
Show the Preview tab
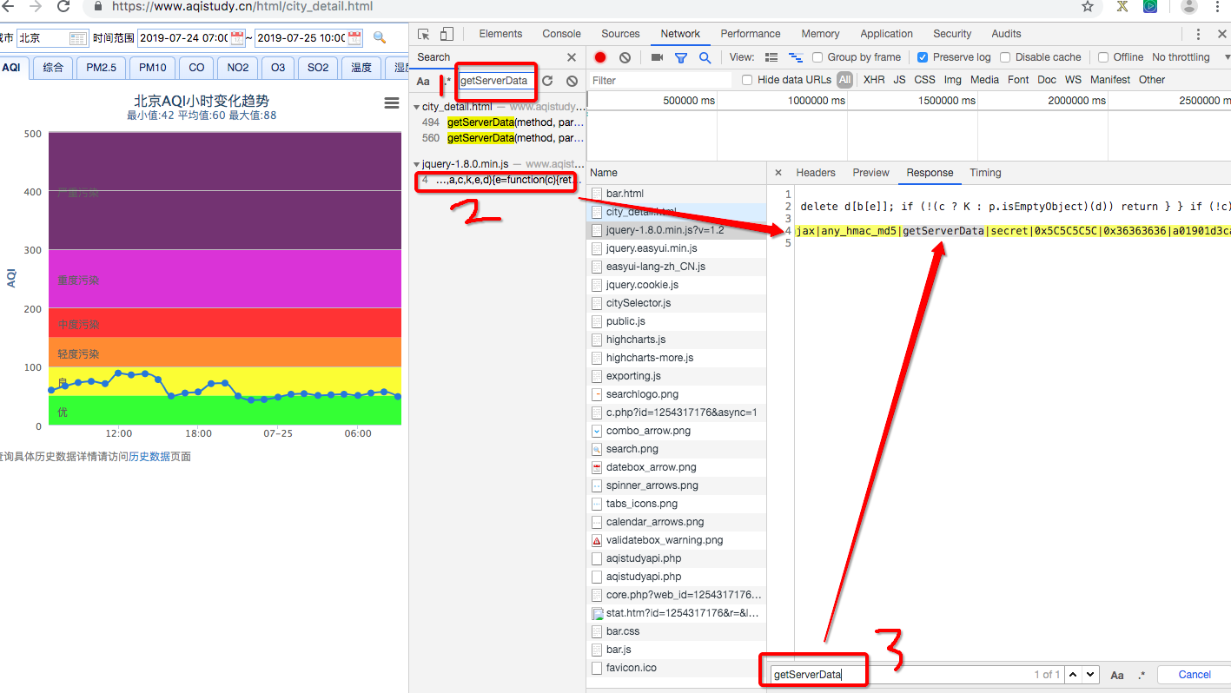point(870,173)
